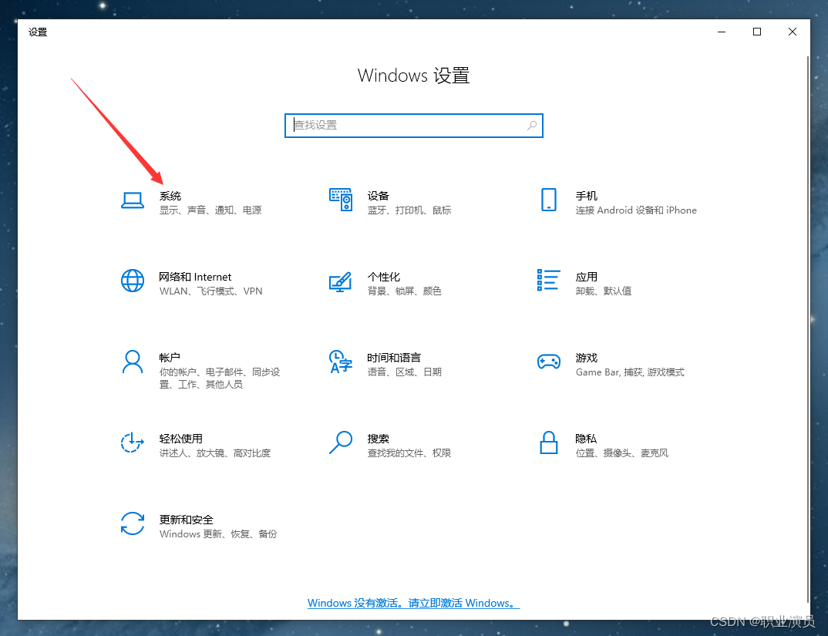Open the 个性化 paintbrush icon
This screenshot has width=828, height=636.
pos(341,281)
